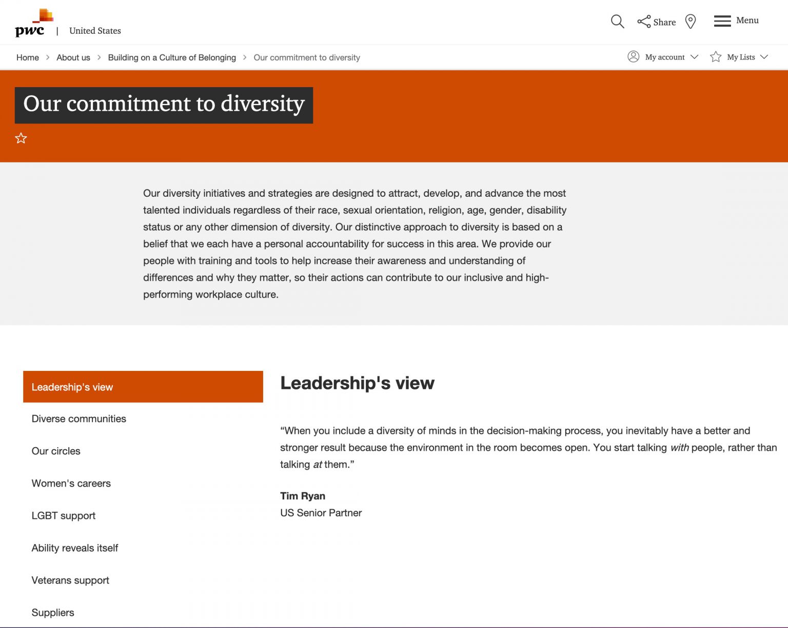Open the search icon
The height and width of the screenshot is (628, 788).
(x=617, y=22)
